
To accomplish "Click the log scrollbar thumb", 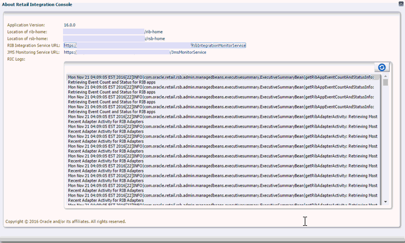I will [386, 82].
